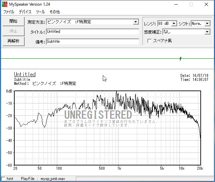This screenshot has height=182, width=215.
Task: Expand the レンジ 60 dB dropdown
Action: tap(174, 24)
